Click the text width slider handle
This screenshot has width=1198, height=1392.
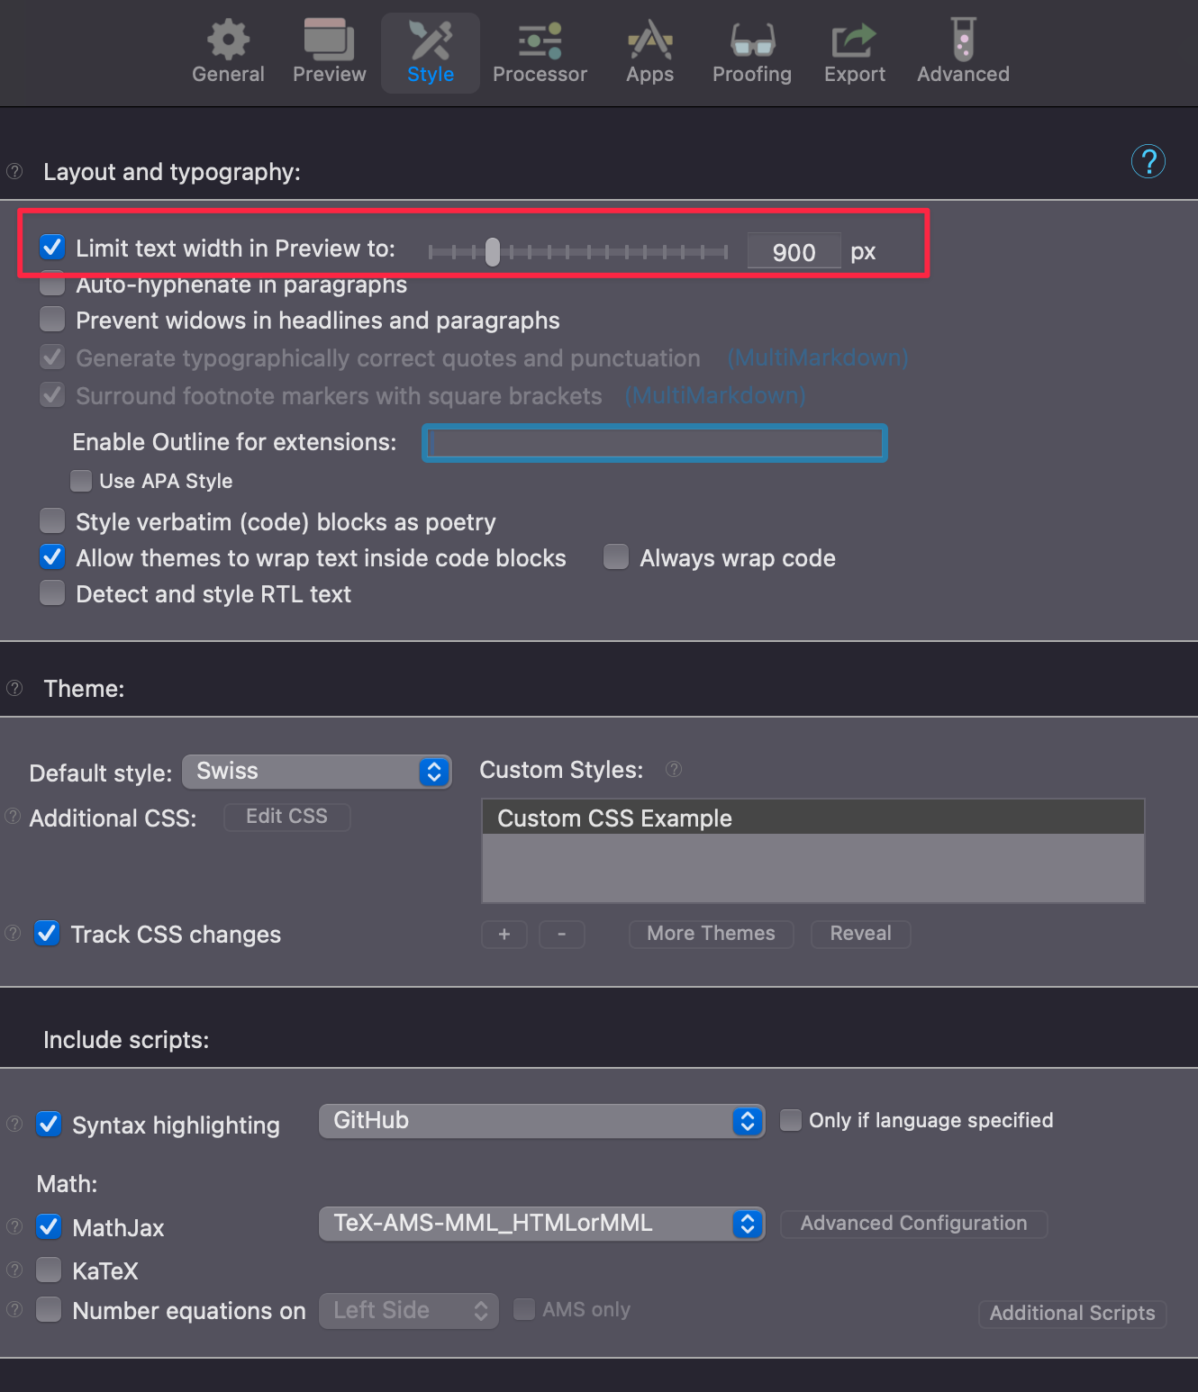492,252
